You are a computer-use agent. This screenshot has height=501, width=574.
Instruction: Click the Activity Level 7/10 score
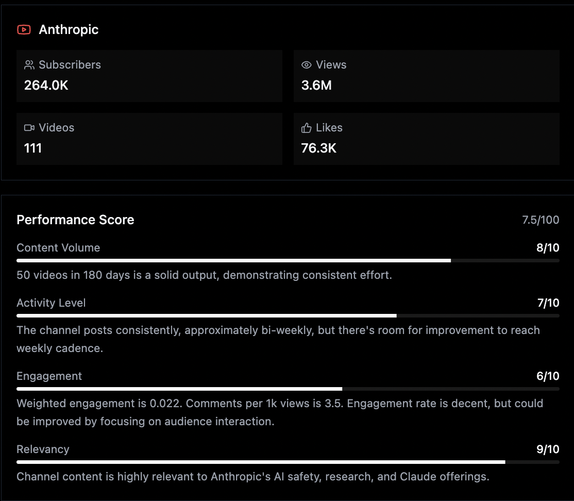click(x=548, y=303)
